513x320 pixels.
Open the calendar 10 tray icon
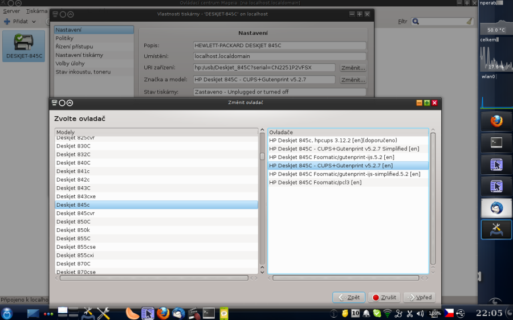pos(355,313)
